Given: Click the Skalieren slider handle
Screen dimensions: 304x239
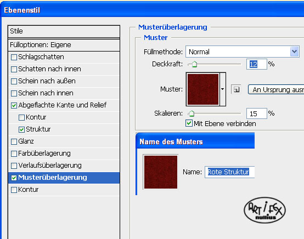Looking at the screenshot, I should [192, 113].
